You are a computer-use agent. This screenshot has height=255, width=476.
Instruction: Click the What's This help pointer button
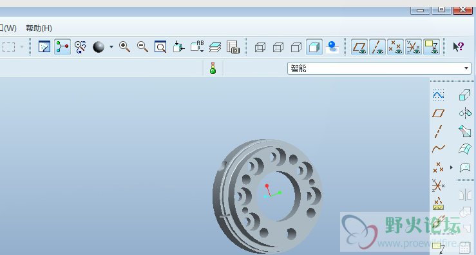coord(458,47)
